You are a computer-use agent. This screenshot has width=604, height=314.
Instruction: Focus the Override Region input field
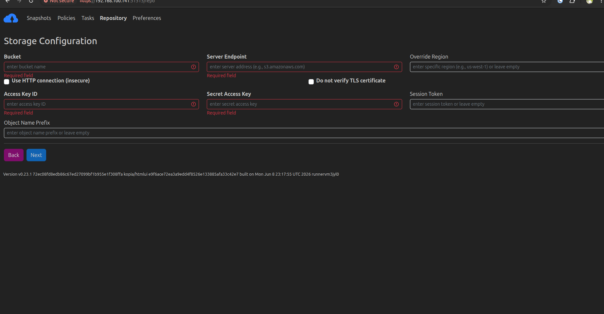(x=507, y=67)
